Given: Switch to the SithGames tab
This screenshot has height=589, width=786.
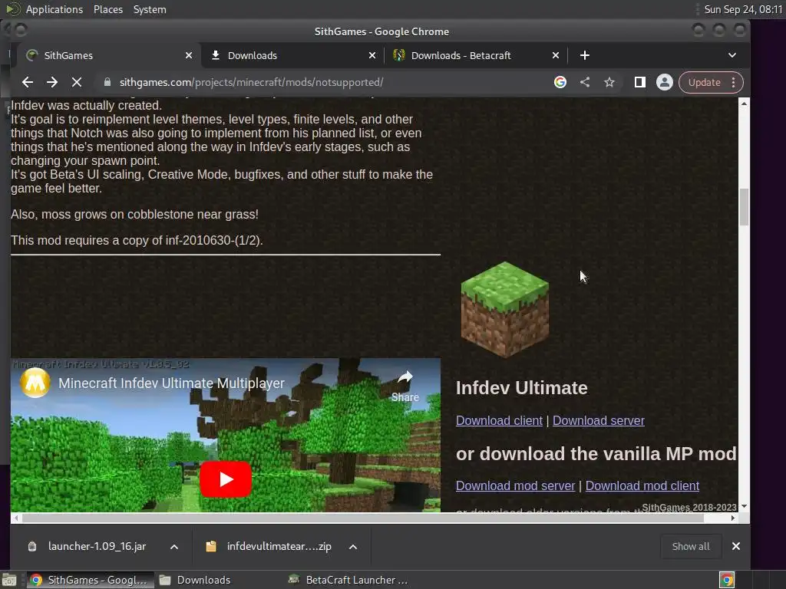Looking at the screenshot, I should point(109,55).
